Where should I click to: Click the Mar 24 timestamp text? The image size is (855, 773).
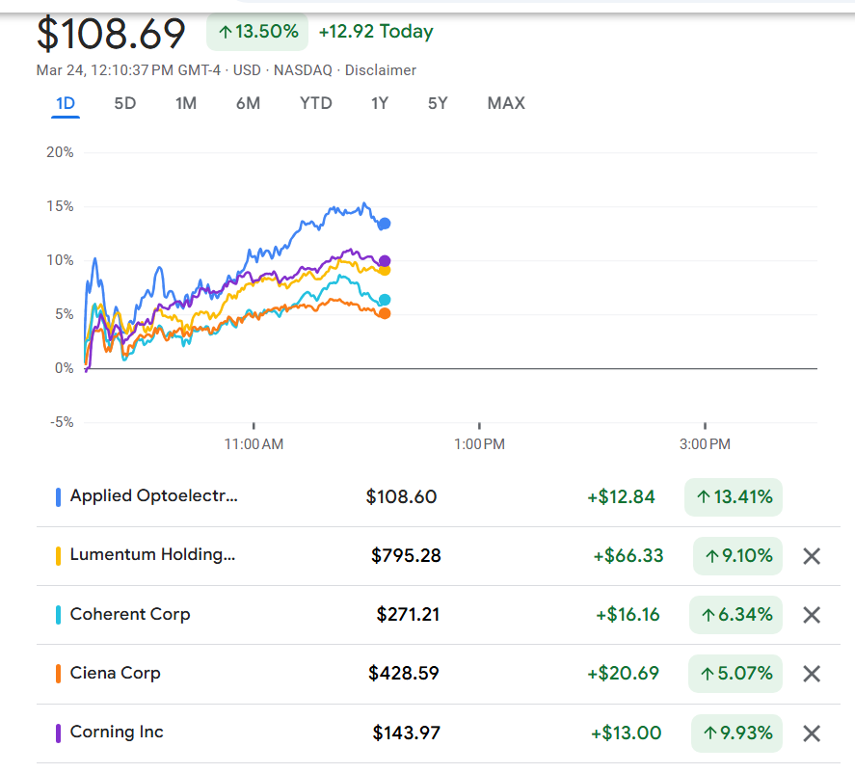point(128,70)
